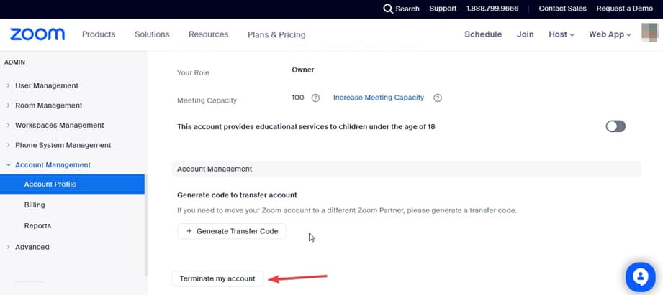Click the Zoom logo
This screenshot has width=663, height=295.
(37, 34)
